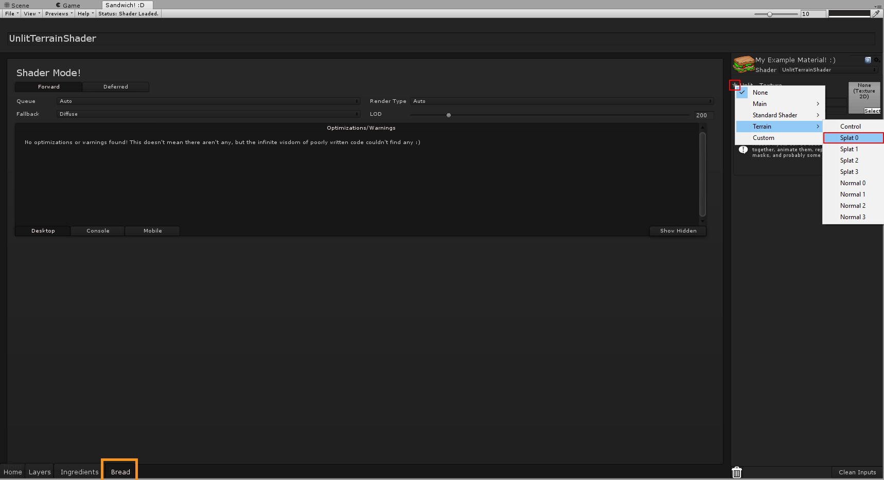
Task: Click the warning exclamation bubble icon
Action: (x=743, y=150)
